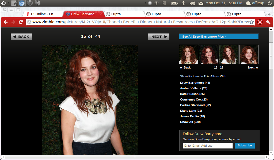Click the URL address bar
274x160 pixels.
tap(140, 22)
